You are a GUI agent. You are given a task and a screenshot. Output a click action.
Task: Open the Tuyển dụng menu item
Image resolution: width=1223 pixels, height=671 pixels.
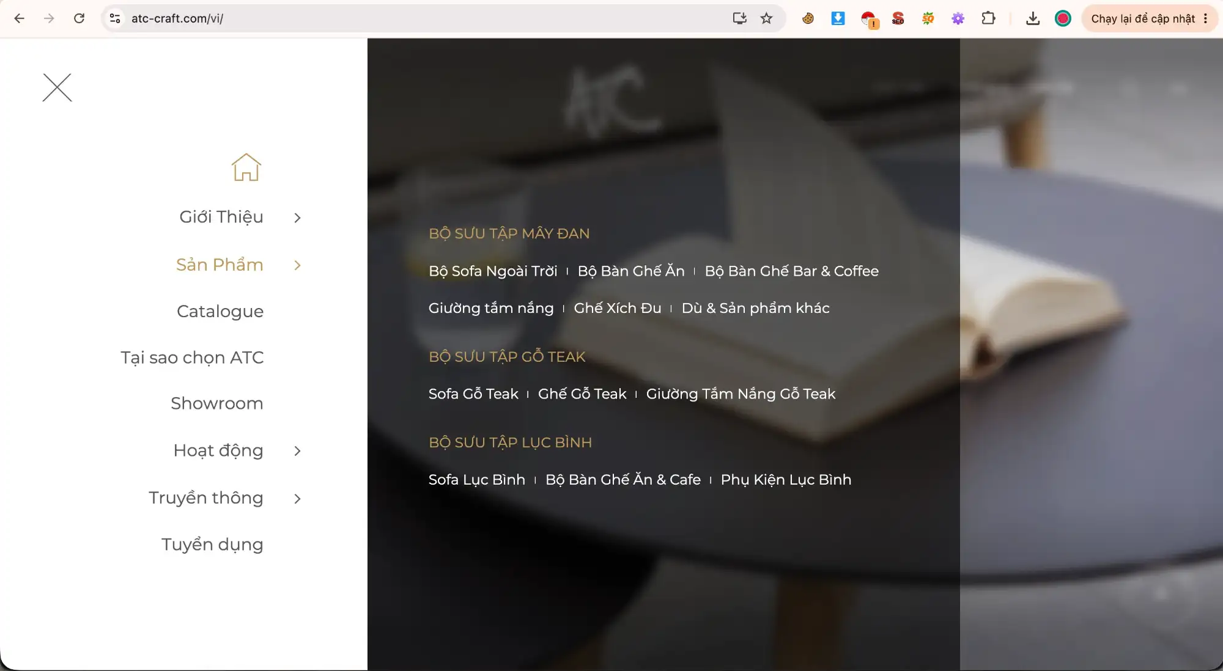point(212,544)
